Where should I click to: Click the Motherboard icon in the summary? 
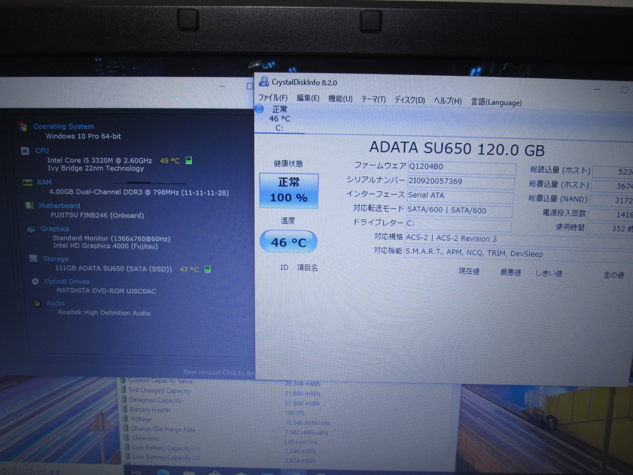coord(29,205)
